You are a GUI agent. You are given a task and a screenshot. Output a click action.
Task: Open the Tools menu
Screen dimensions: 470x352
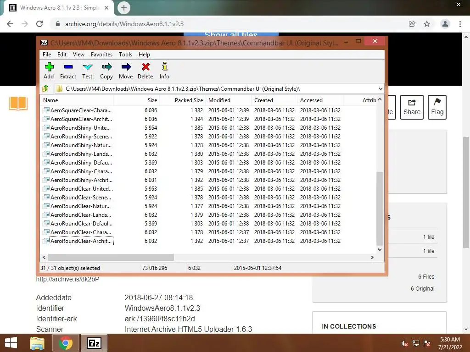(125, 55)
